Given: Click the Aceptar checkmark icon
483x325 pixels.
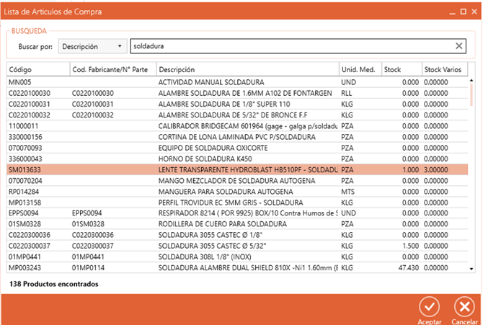Looking at the screenshot, I should (429, 307).
